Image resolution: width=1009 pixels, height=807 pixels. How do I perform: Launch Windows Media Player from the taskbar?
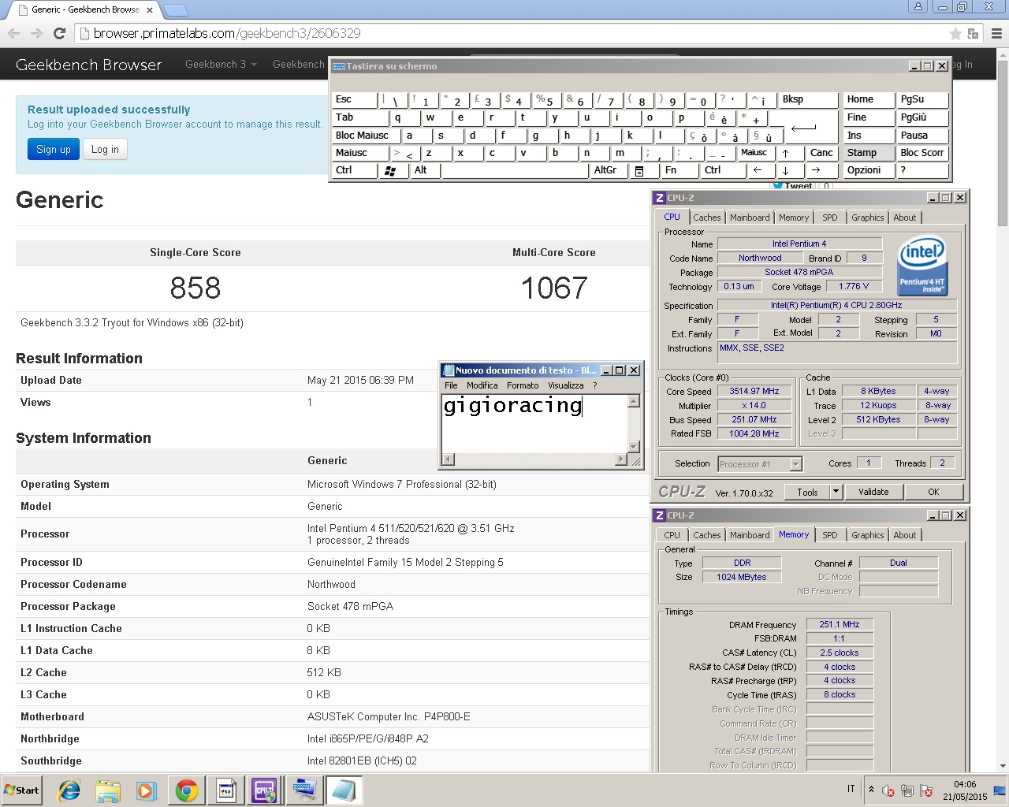tap(147, 790)
